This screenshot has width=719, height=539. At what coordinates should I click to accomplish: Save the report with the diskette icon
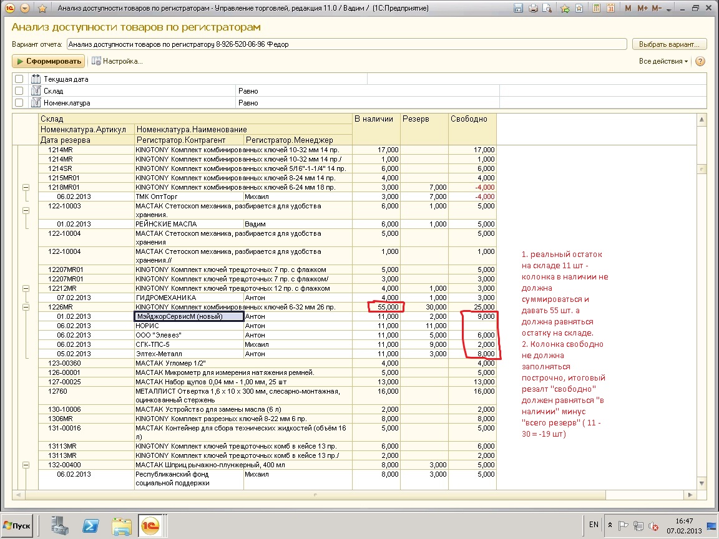pos(518,8)
